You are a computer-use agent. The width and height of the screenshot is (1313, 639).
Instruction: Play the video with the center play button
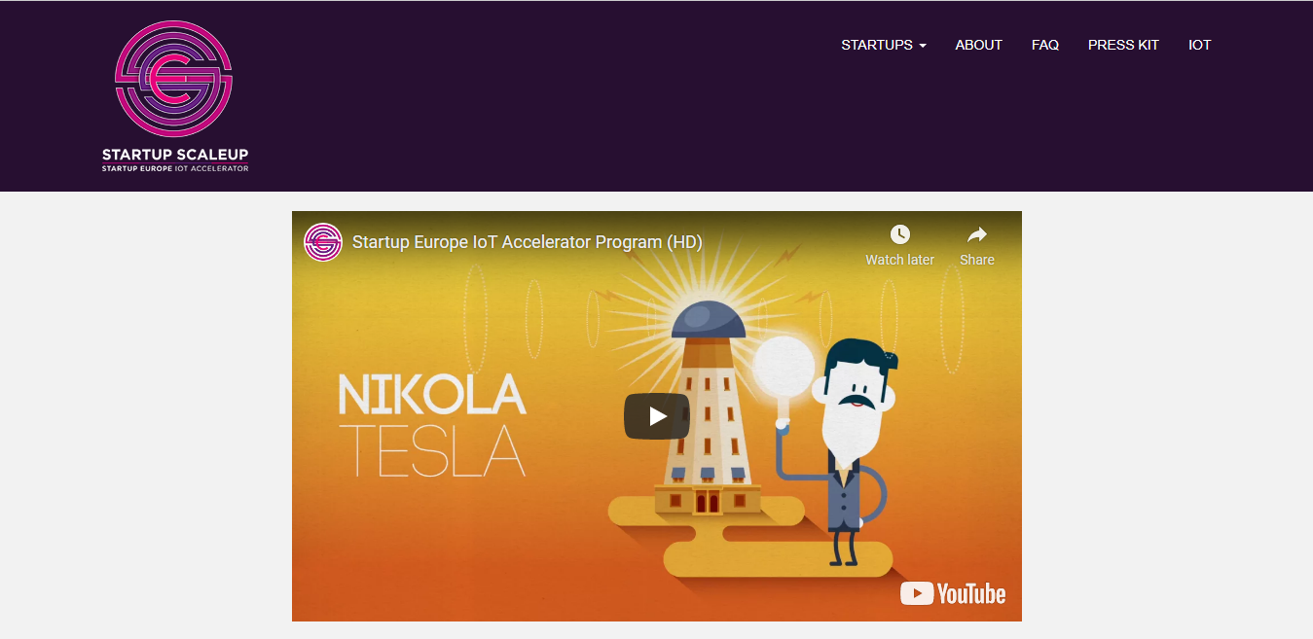coord(657,416)
